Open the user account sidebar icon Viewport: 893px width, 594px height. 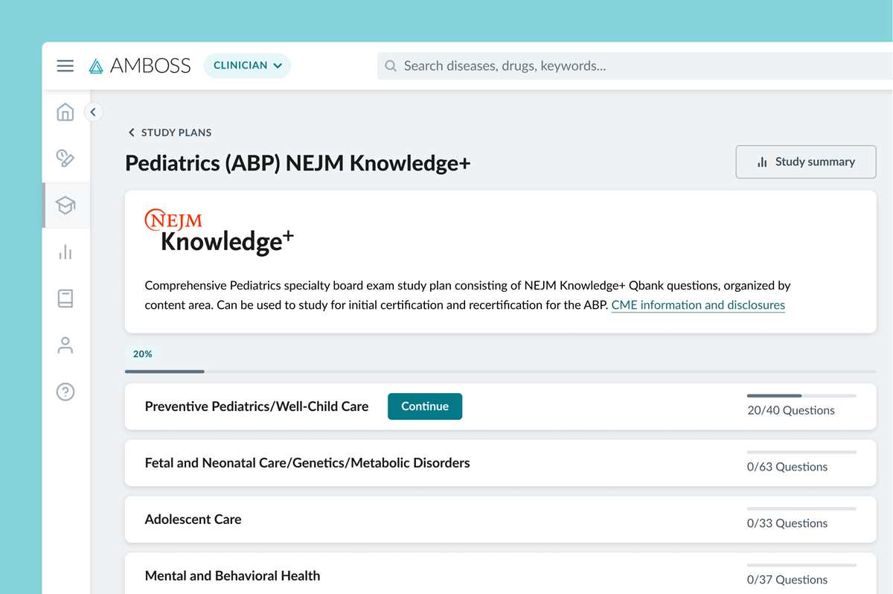click(x=65, y=345)
